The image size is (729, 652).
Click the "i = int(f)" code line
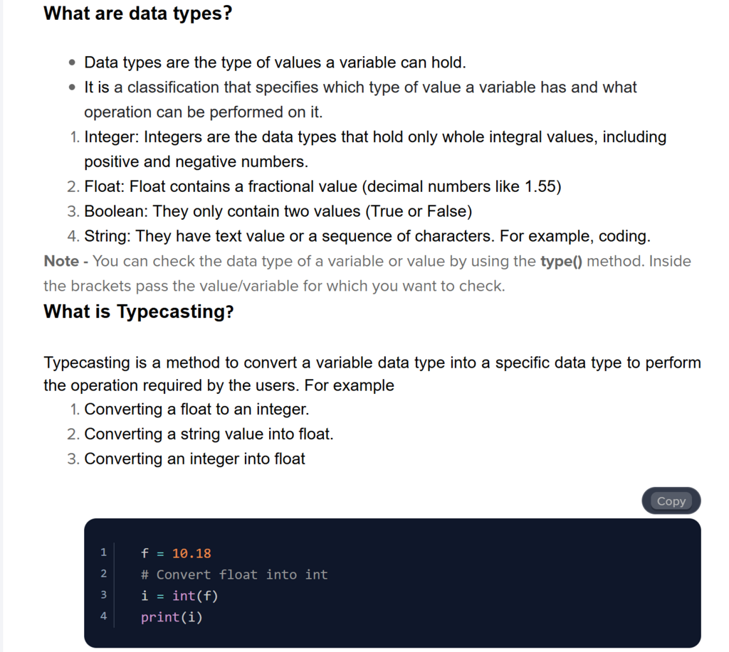pyautogui.click(x=179, y=596)
